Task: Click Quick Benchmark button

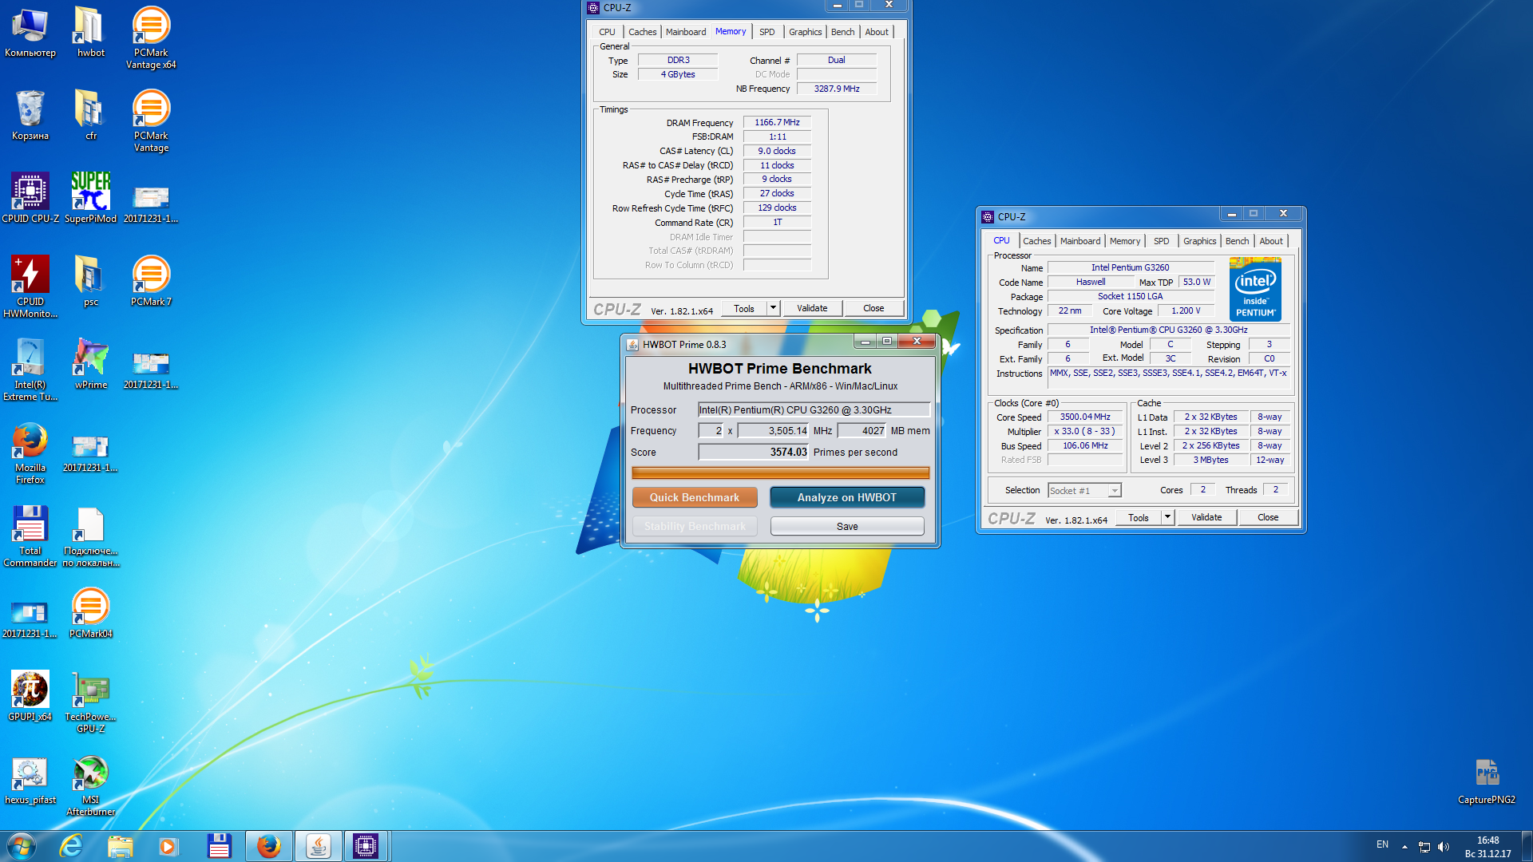Action: [x=695, y=497]
